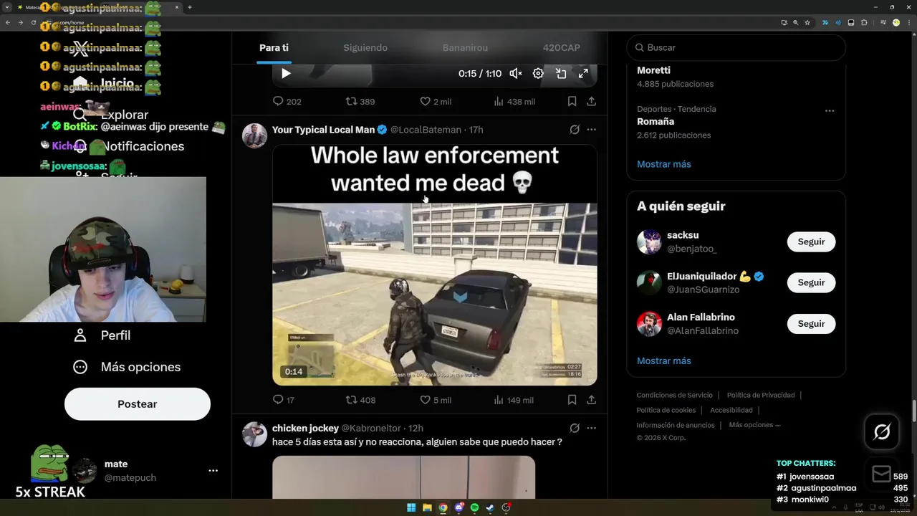This screenshot has width=917, height=516.
Task: Switch to the 420CAP tab
Action: [561, 47]
